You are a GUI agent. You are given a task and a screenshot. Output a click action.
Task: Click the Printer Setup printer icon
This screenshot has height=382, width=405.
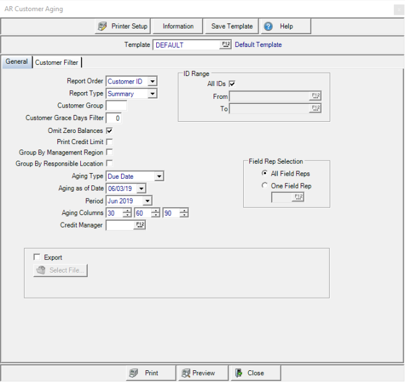pyautogui.click(x=103, y=27)
